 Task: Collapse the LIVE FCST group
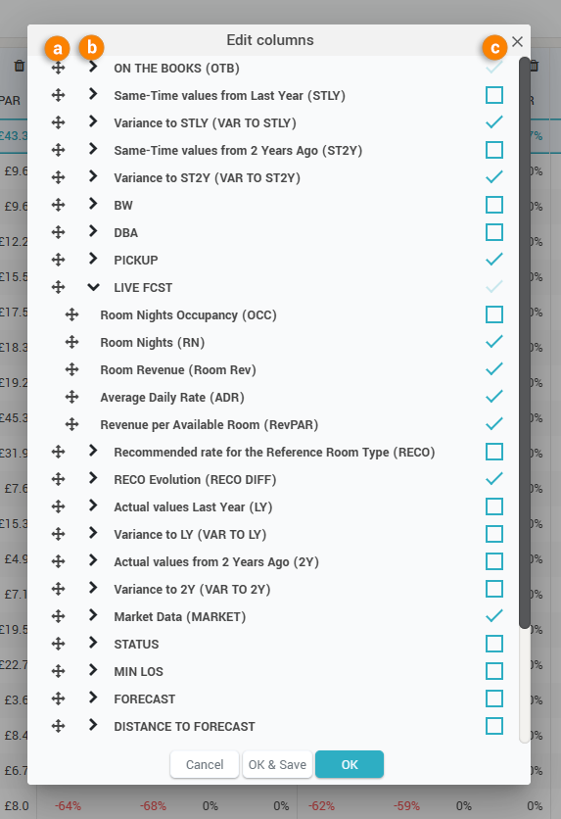click(93, 287)
